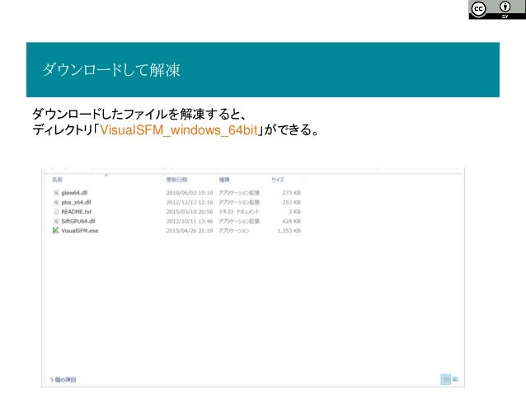526x395 pixels.
Task: Click the アプリケーション拡張 type of pba_x64.dll
Action: coord(239,202)
